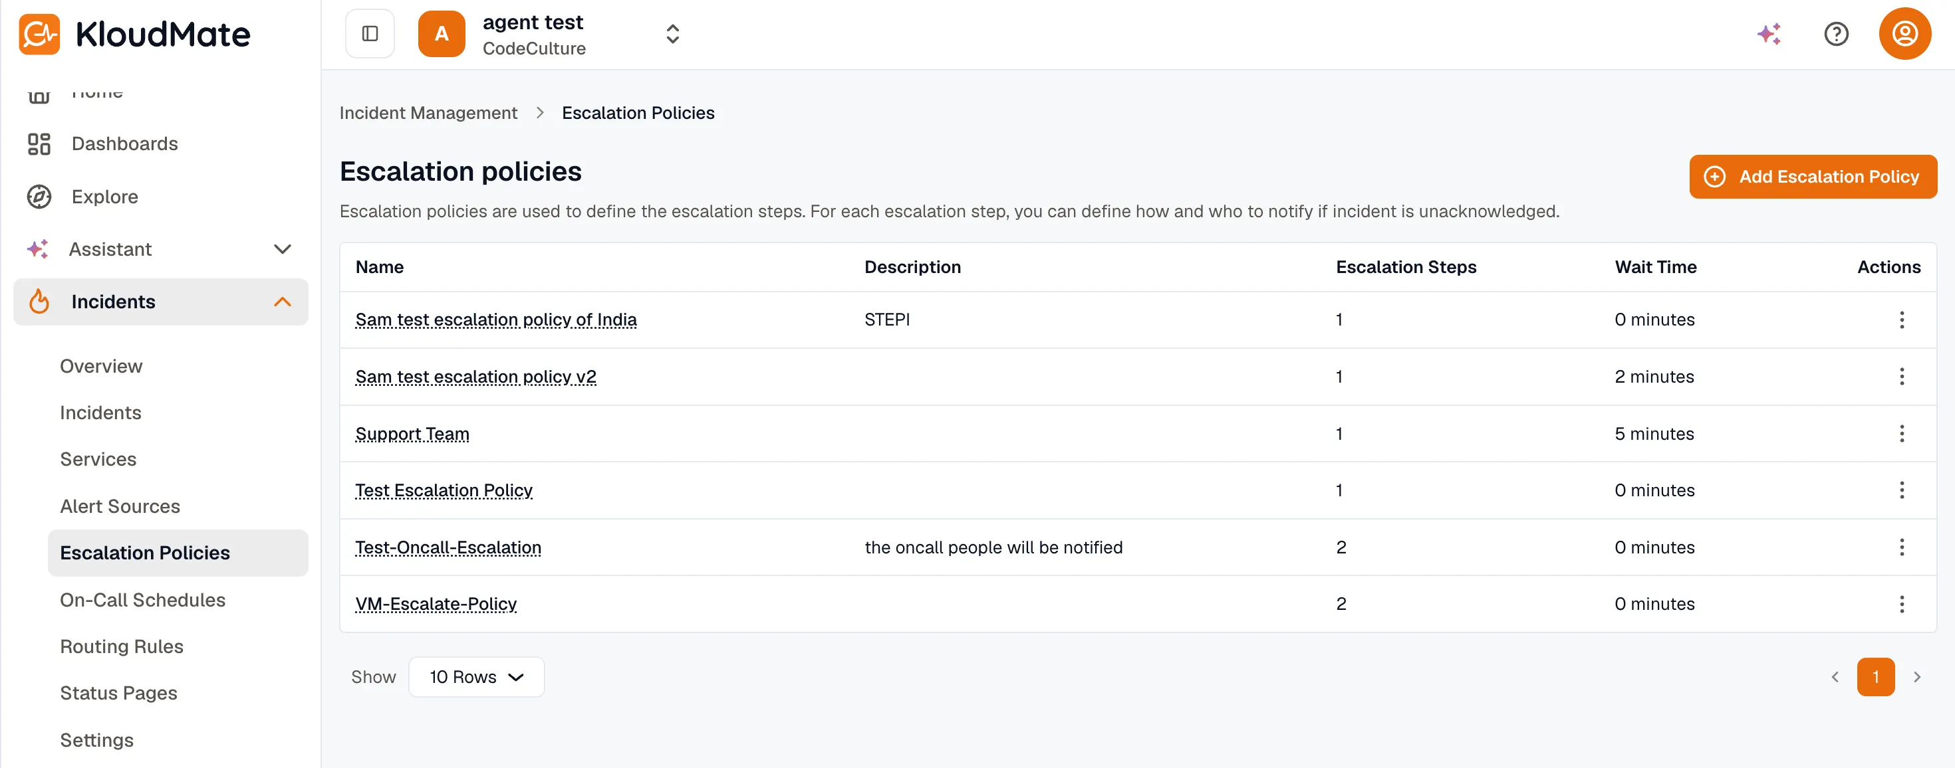This screenshot has width=1955, height=768.
Task: Toggle the sidebar collapse icon
Action: click(370, 33)
